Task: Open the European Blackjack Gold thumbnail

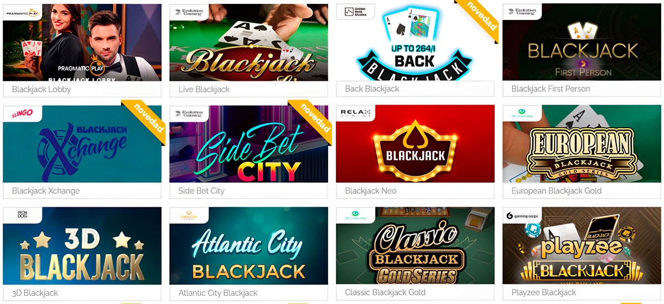Action: (582, 144)
